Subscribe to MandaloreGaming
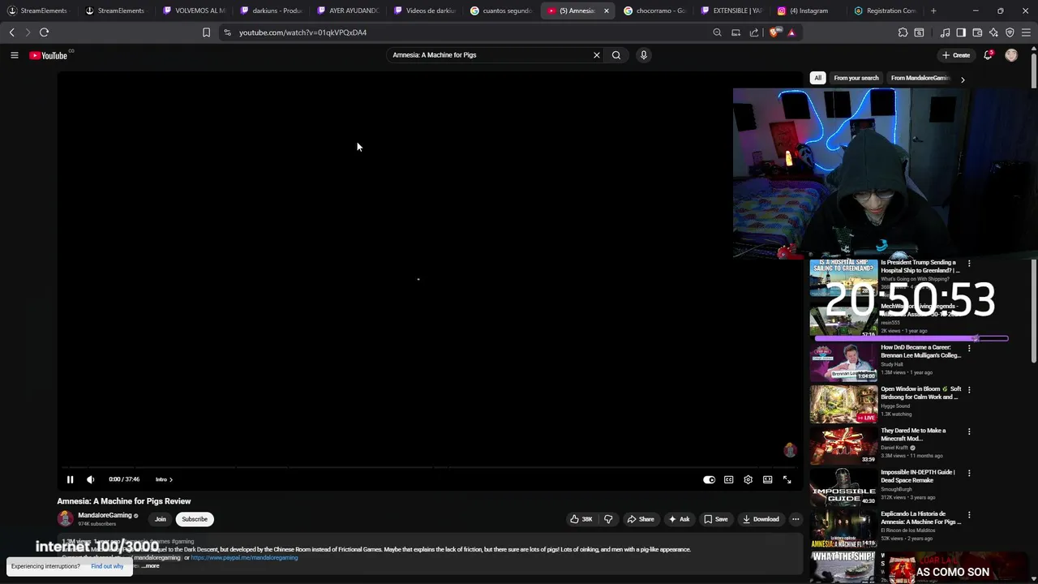This screenshot has width=1038, height=584. pyautogui.click(x=195, y=519)
